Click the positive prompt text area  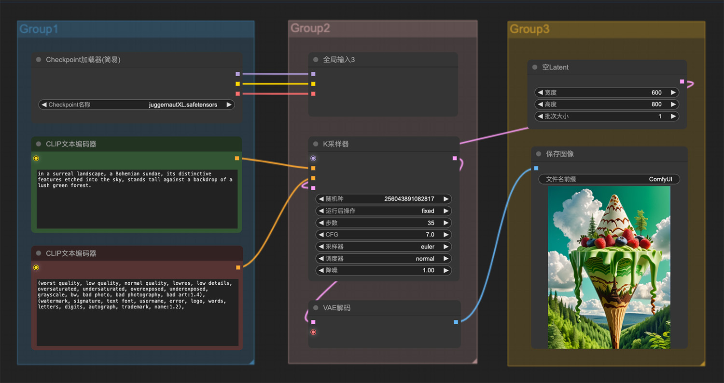click(x=137, y=199)
